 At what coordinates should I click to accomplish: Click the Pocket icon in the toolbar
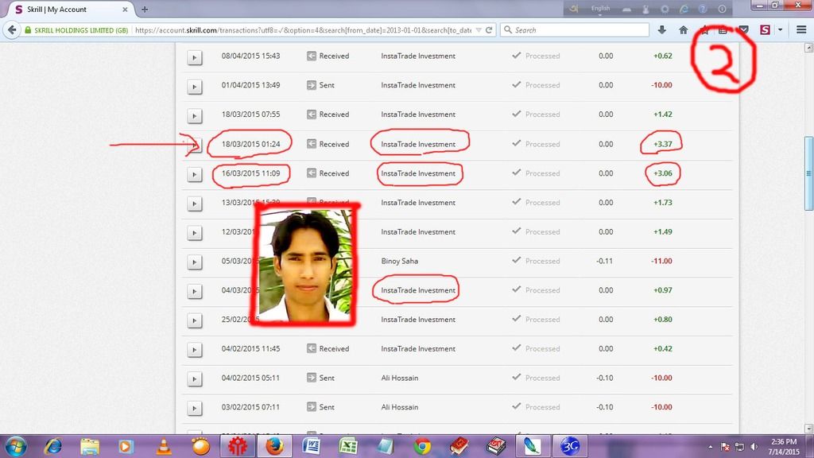pyautogui.click(x=743, y=30)
